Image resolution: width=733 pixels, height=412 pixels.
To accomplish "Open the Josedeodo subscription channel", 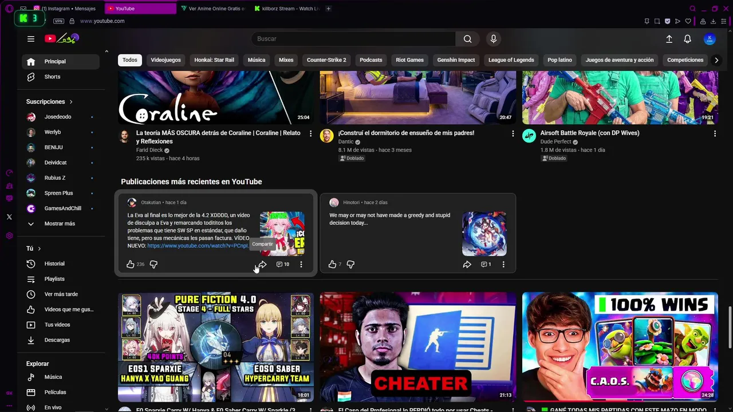I will tap(60, 117).
